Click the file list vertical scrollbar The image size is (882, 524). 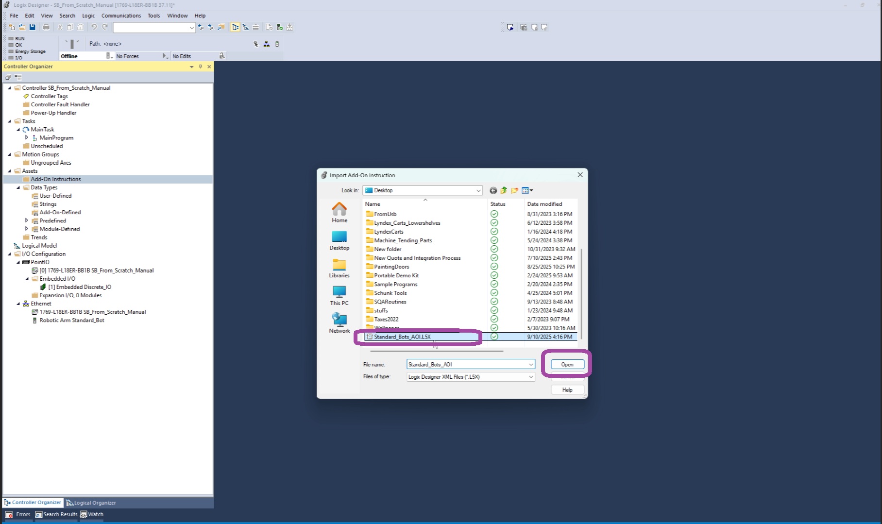(x=581, y=291)
